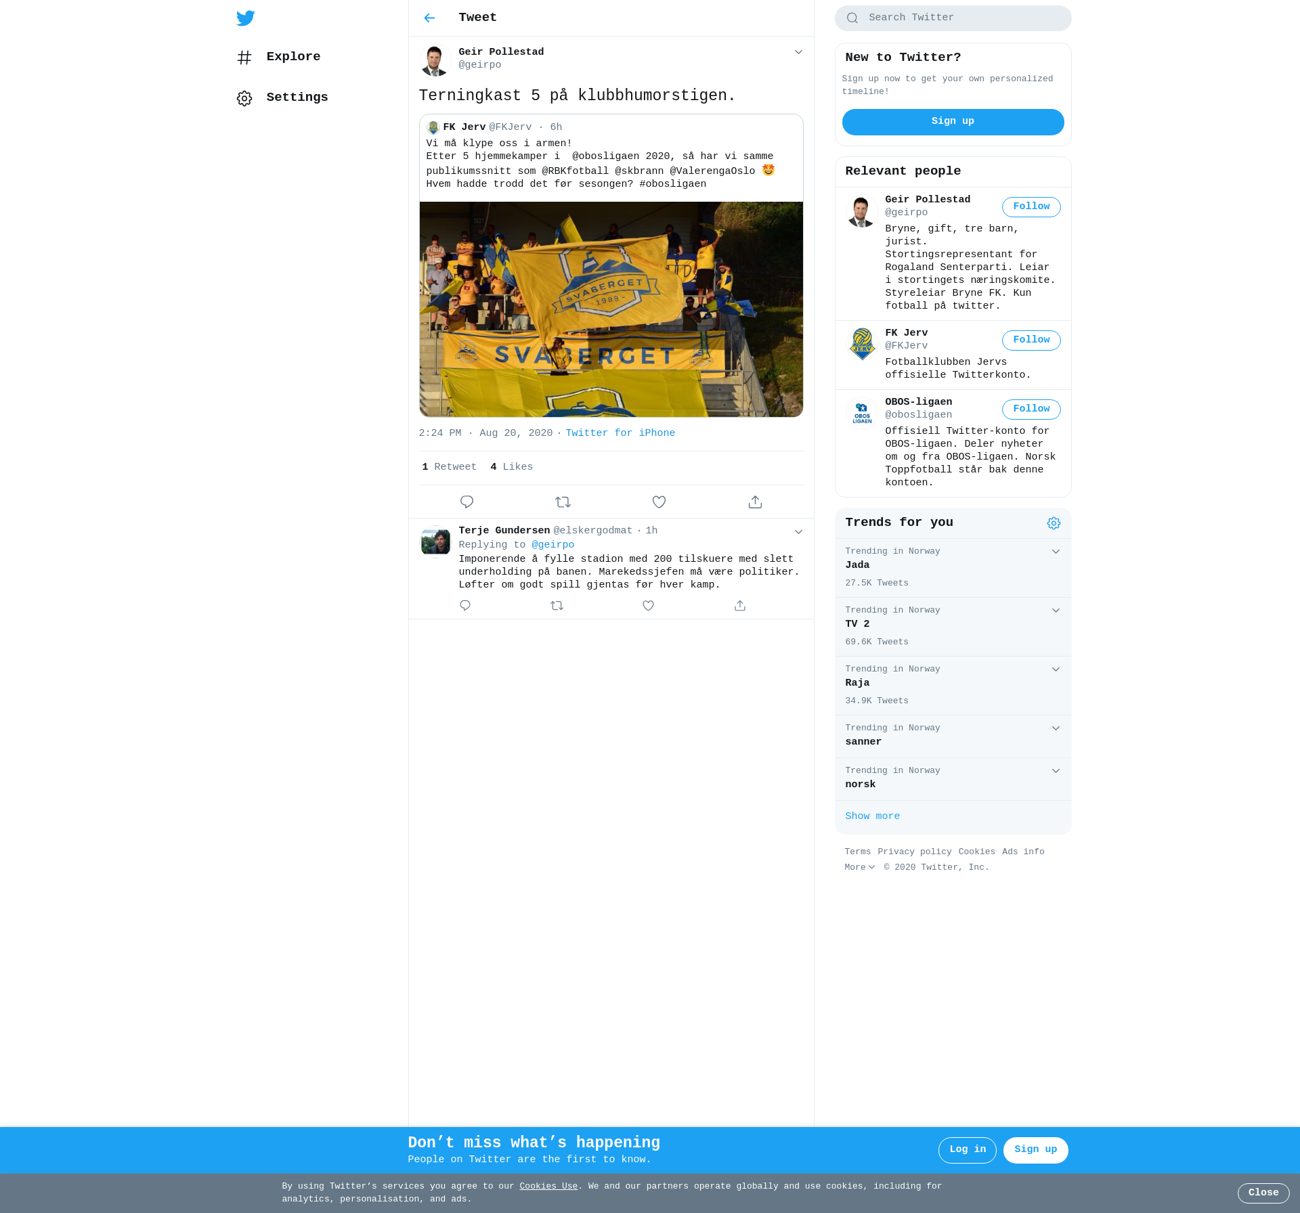
Task: Open the @geirpo mention in the reply
Action: point(552,545)
